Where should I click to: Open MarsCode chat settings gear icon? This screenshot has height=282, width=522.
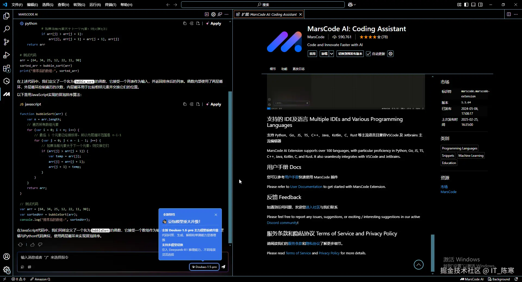213,14
